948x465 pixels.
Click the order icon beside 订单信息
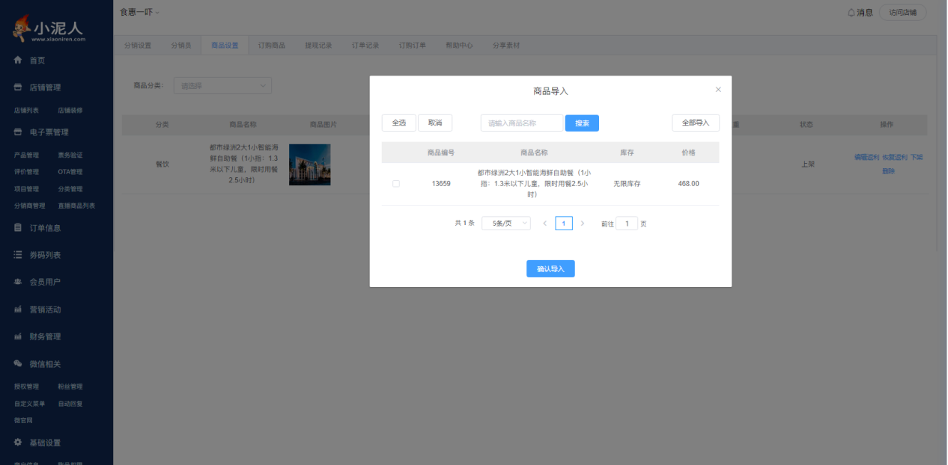pos(18,228)
